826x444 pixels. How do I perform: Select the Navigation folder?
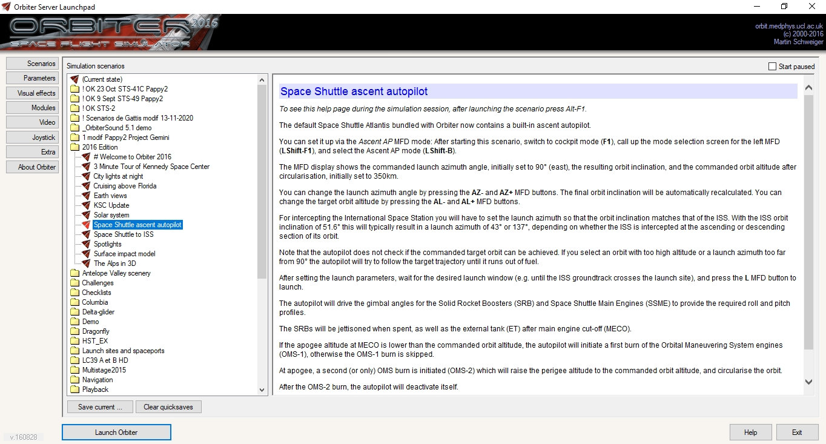(97, 380)
